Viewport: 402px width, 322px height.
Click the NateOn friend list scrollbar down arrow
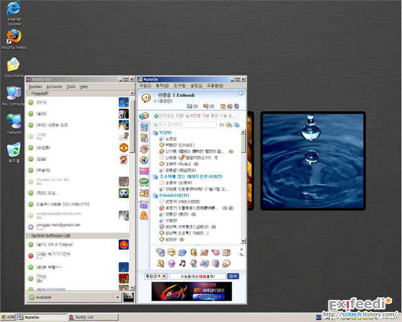243,241
